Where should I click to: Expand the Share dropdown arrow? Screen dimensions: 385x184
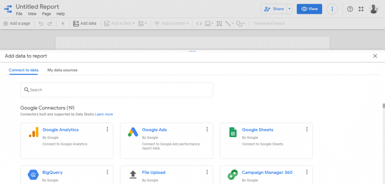290,9
